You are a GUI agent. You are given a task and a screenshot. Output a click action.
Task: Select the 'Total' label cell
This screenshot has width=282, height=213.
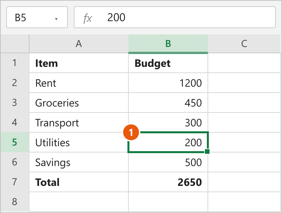(79, 182)
